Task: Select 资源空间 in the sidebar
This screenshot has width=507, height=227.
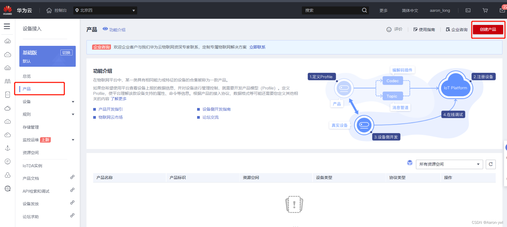Action: (x=31, y=153)
